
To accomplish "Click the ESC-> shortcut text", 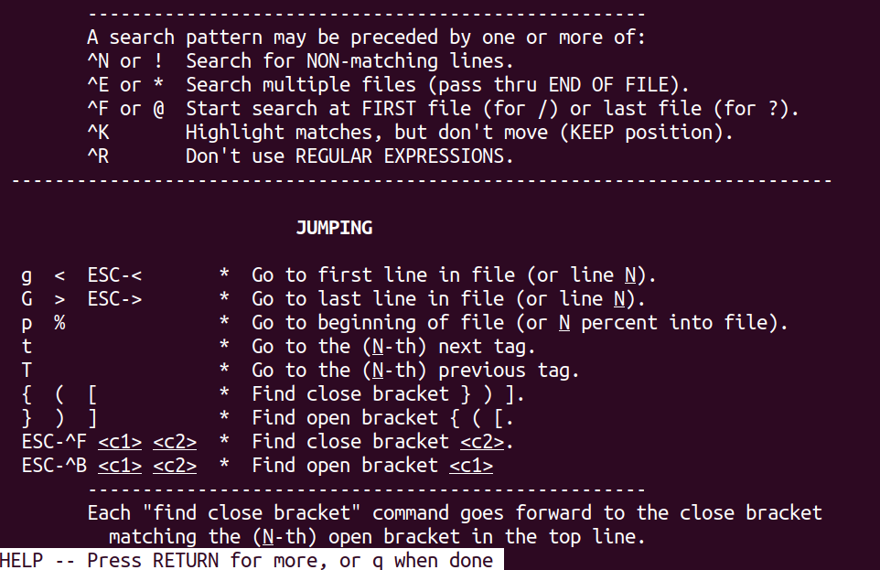I will coord(114,299).
